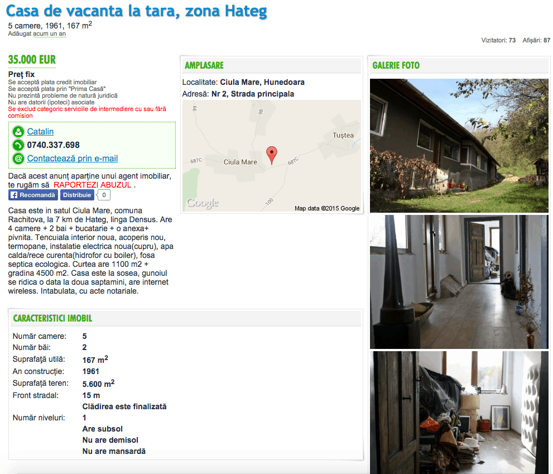Open Contactează prin e-mail link
The height and width of the screenshot is (474, 553).
pyautogui.click(x=73, y=159)
